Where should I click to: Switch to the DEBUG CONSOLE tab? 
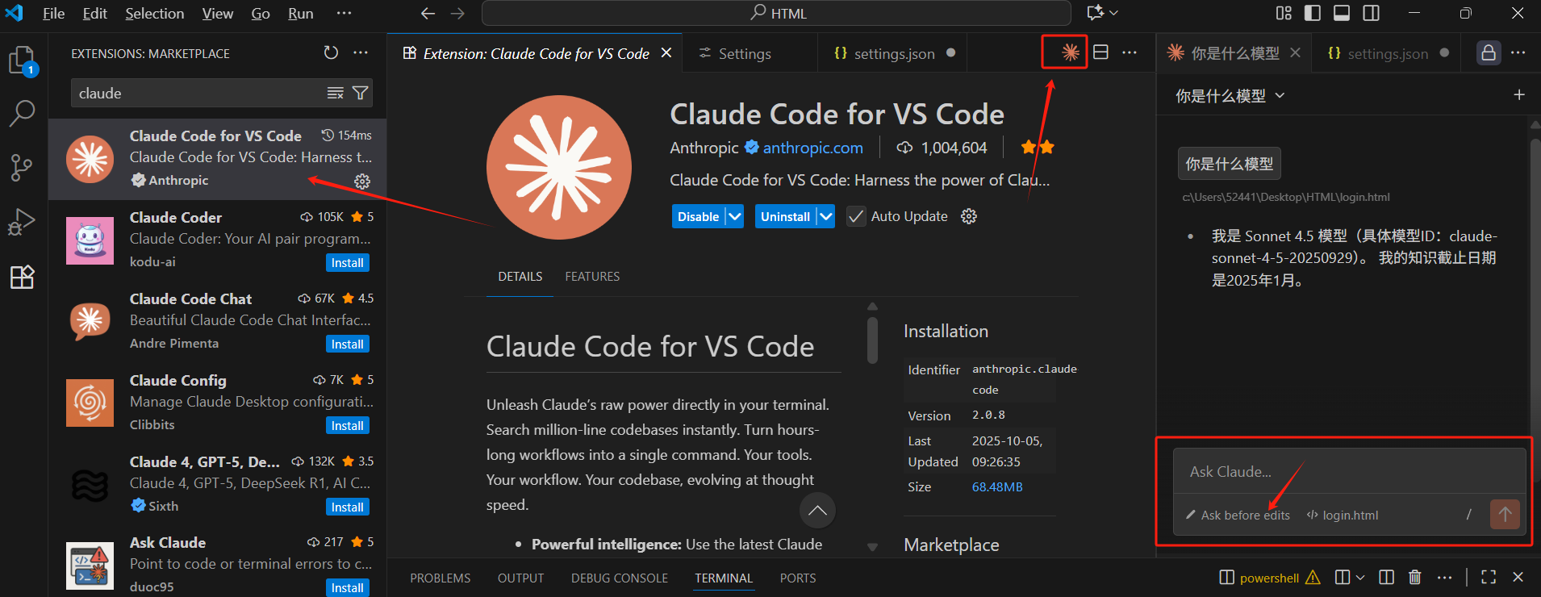coord(620,578)
